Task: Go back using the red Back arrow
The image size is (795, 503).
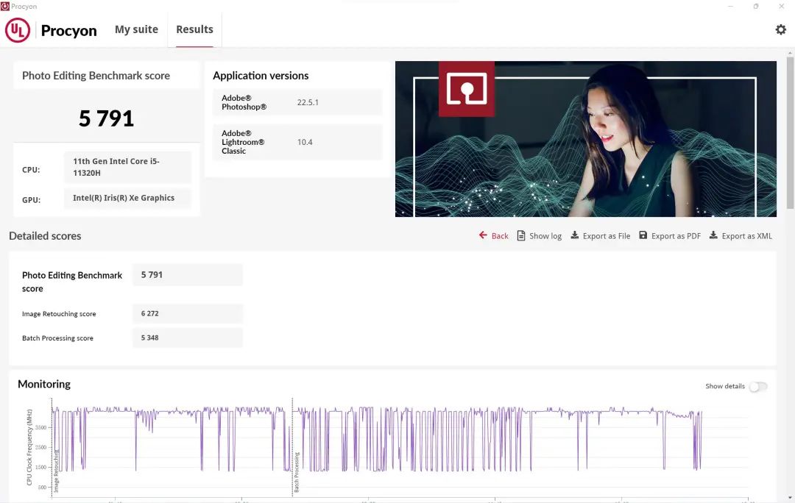Action: pos(493,235)
